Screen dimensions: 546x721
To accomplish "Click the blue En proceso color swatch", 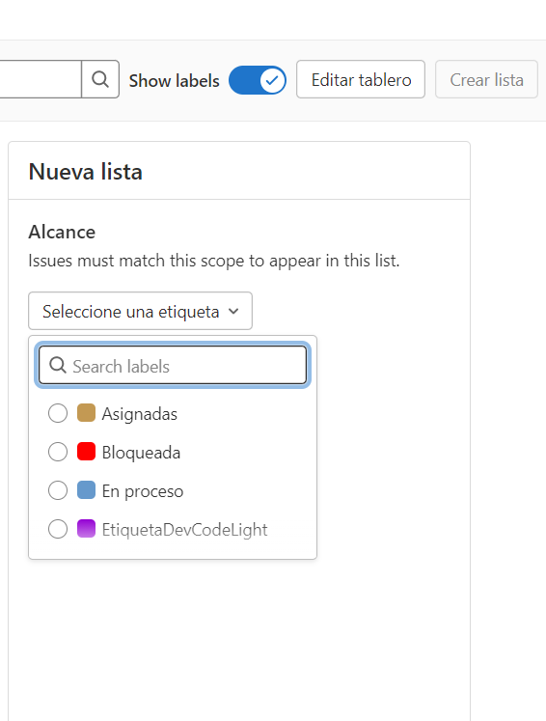I will (87, 490).
